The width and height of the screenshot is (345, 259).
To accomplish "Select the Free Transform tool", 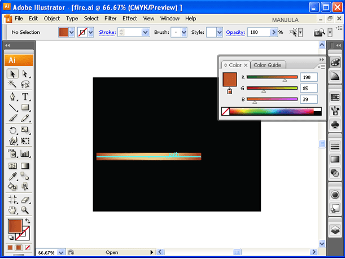I will tap(25, 141).
